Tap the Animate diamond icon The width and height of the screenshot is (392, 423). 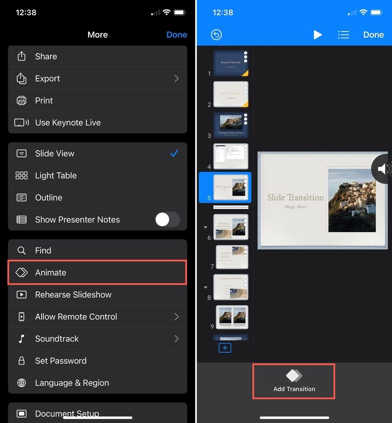[22, 272]
